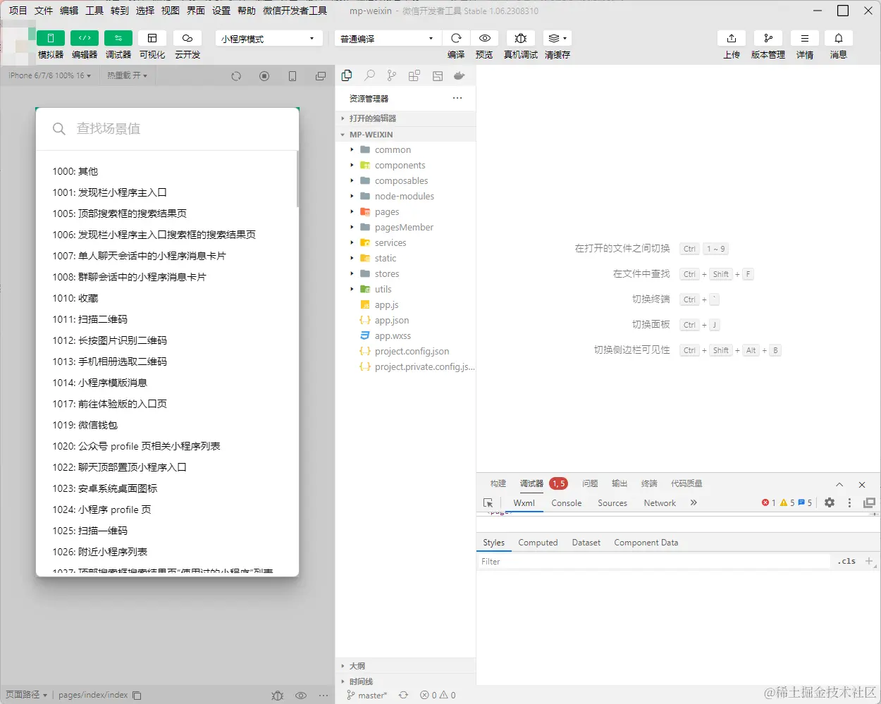Viewport: 881px width, 704px height.
Task: Open the source control branch icon
Action: coord(392,75)
